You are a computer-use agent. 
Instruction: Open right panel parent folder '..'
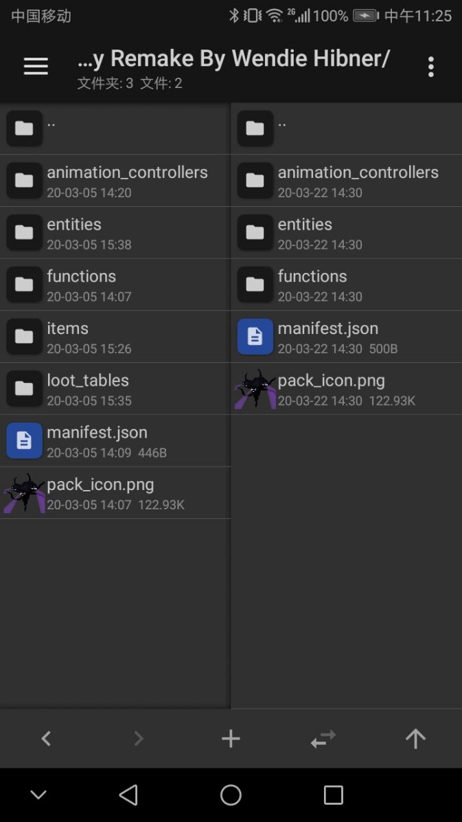pyautogui.click(x=346, y=129)
